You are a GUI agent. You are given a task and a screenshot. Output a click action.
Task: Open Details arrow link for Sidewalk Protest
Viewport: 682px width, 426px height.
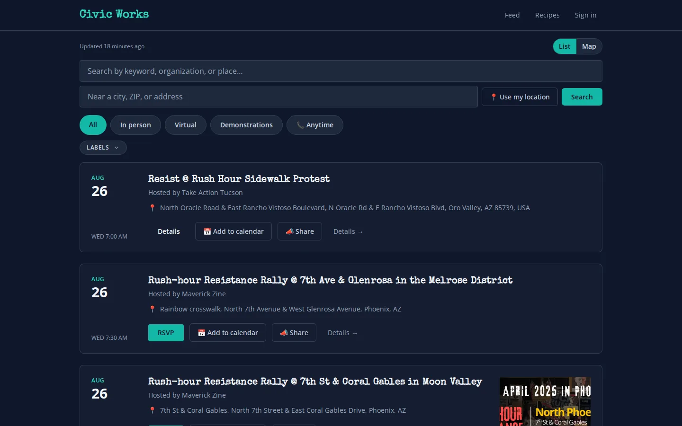pyautogui.click(x=348, y=231)
